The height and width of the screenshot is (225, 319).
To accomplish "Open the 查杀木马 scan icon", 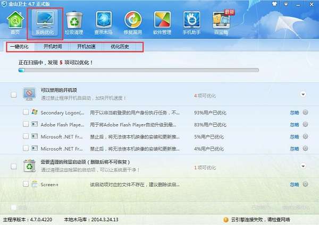I will [104, 22].
